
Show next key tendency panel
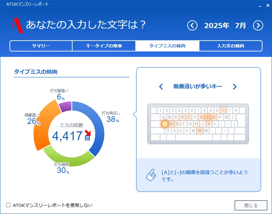coord(235,87)
